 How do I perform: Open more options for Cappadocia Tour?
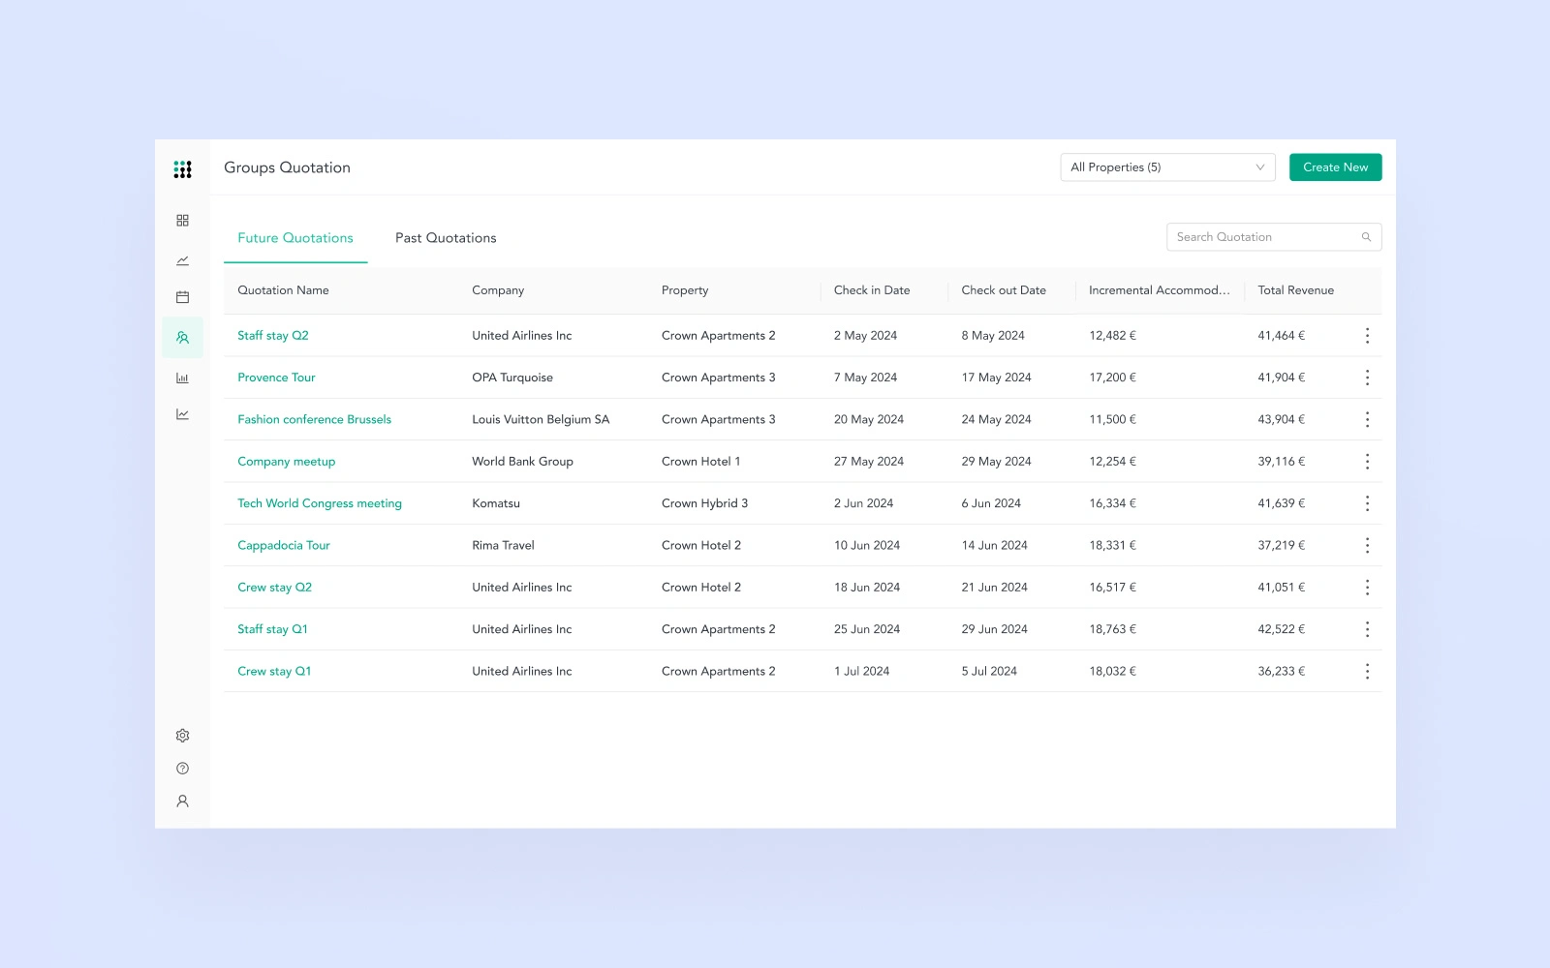(x=1367, y=545)
